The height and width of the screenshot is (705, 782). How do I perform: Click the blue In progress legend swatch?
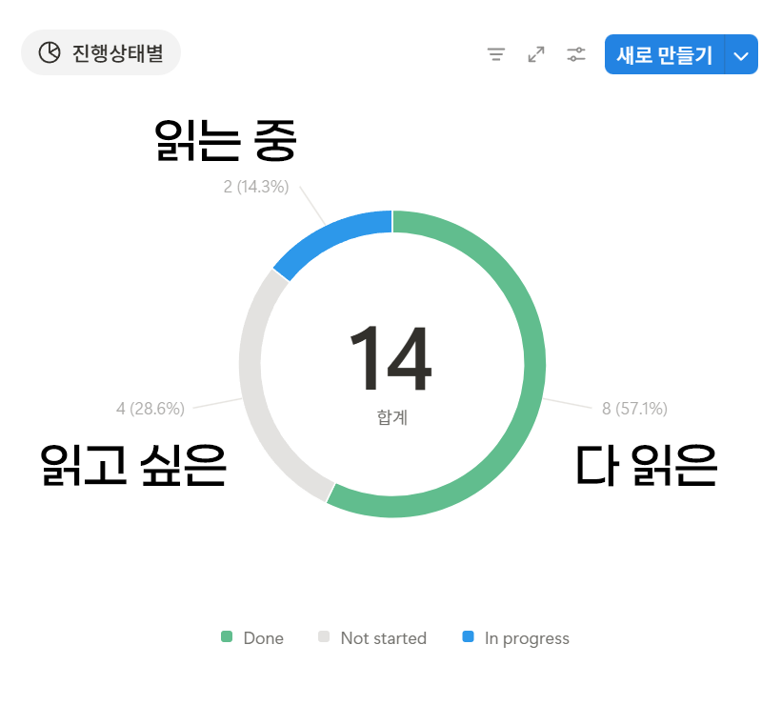coord(468,636)
